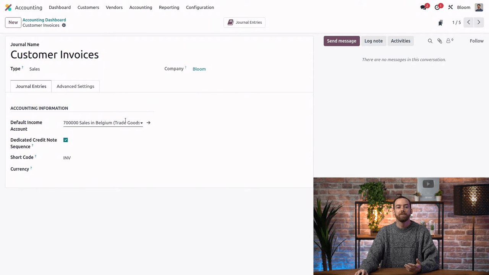
Task: Open the internal link arrow for income account
Action: click(149, 123)
